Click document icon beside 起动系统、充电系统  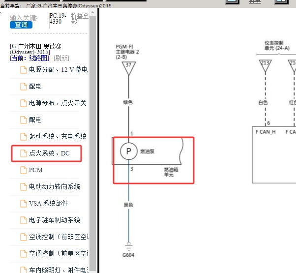tap(24, 137)
